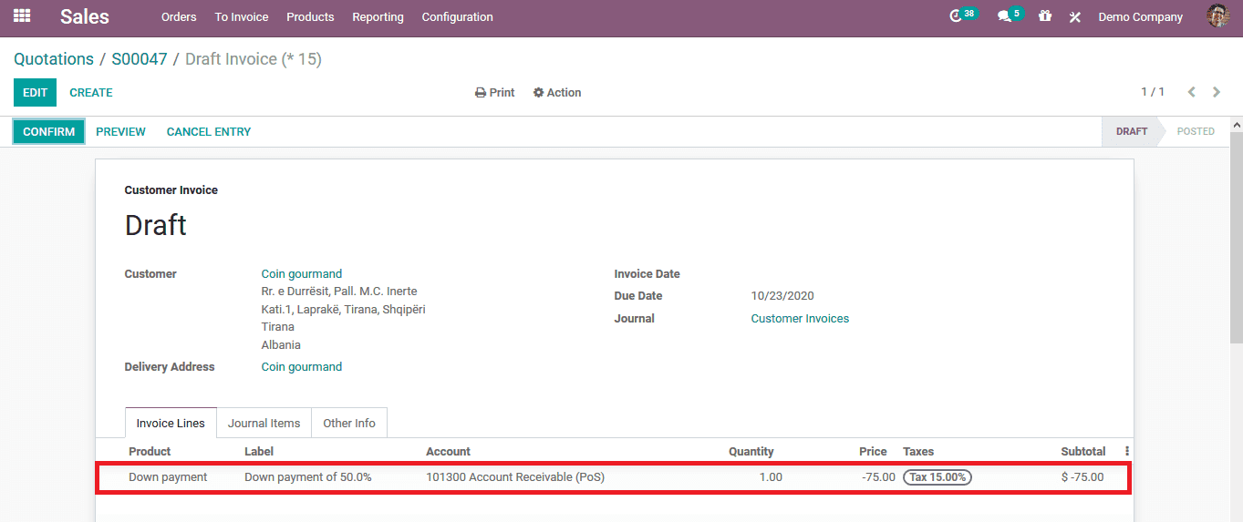Open the Products menu

click(x=310, y=16)
